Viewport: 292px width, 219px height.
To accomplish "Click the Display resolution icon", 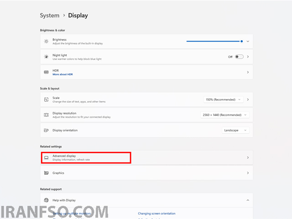I will click(46, 115).
